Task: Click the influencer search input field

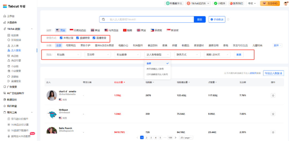Action: (150, 20)
